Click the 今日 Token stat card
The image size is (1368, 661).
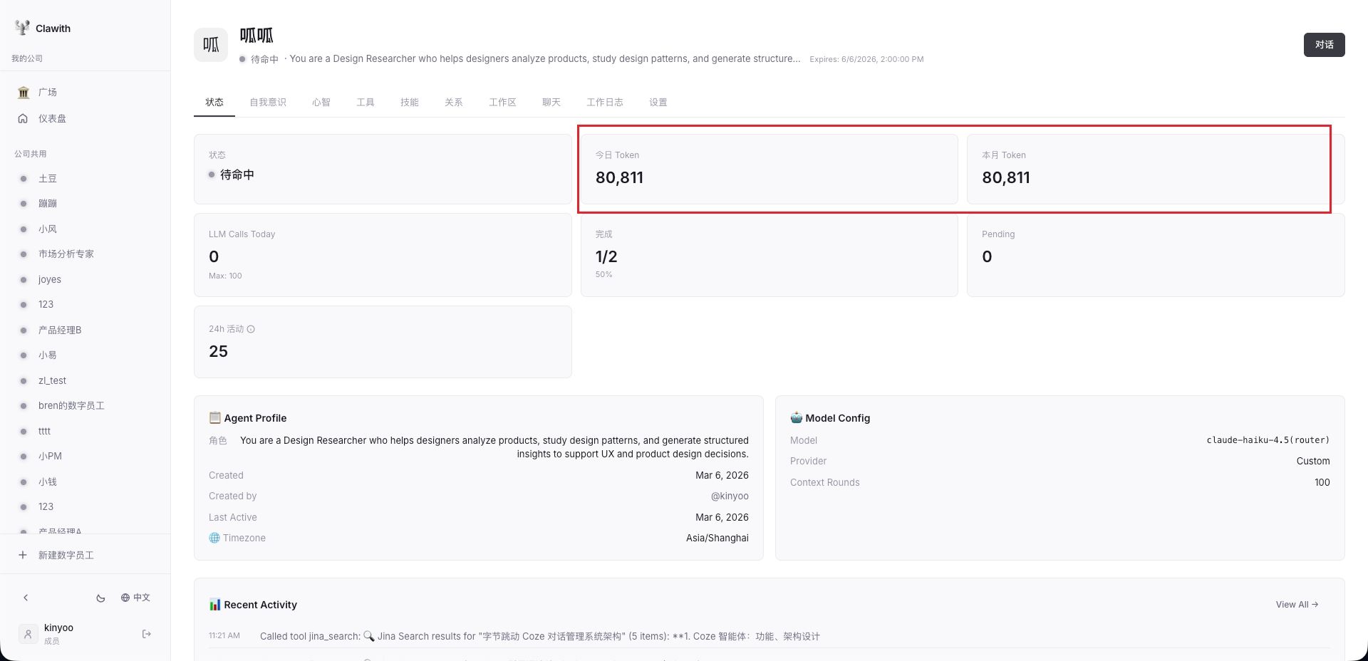(x=769, y=170)
